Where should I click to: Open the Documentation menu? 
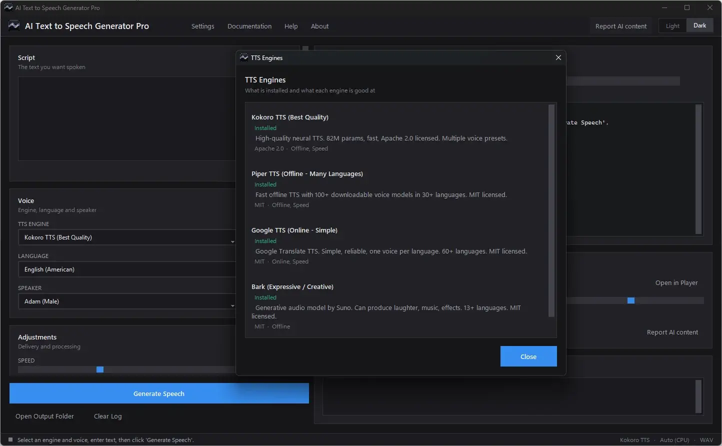pos(249,26)
